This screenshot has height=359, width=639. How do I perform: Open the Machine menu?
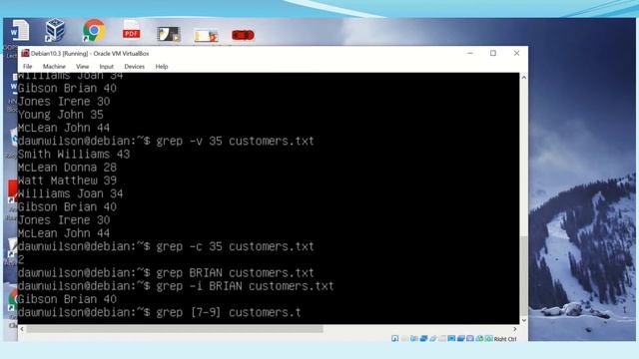pos(54,67)
